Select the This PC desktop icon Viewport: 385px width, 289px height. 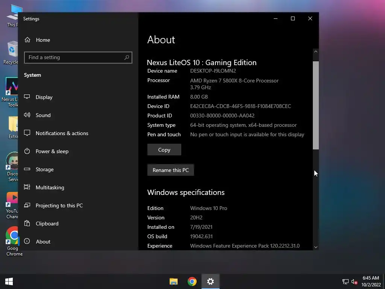coord(13,16)
